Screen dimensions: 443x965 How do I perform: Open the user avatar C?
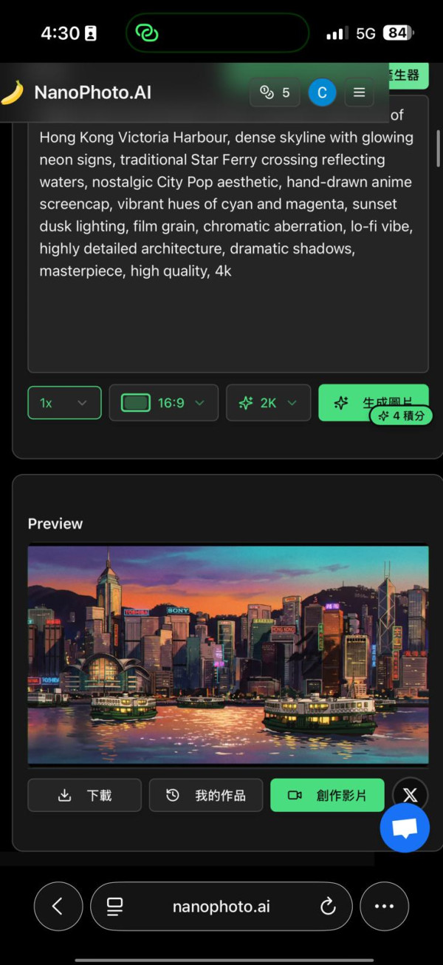tap(322, 92)
